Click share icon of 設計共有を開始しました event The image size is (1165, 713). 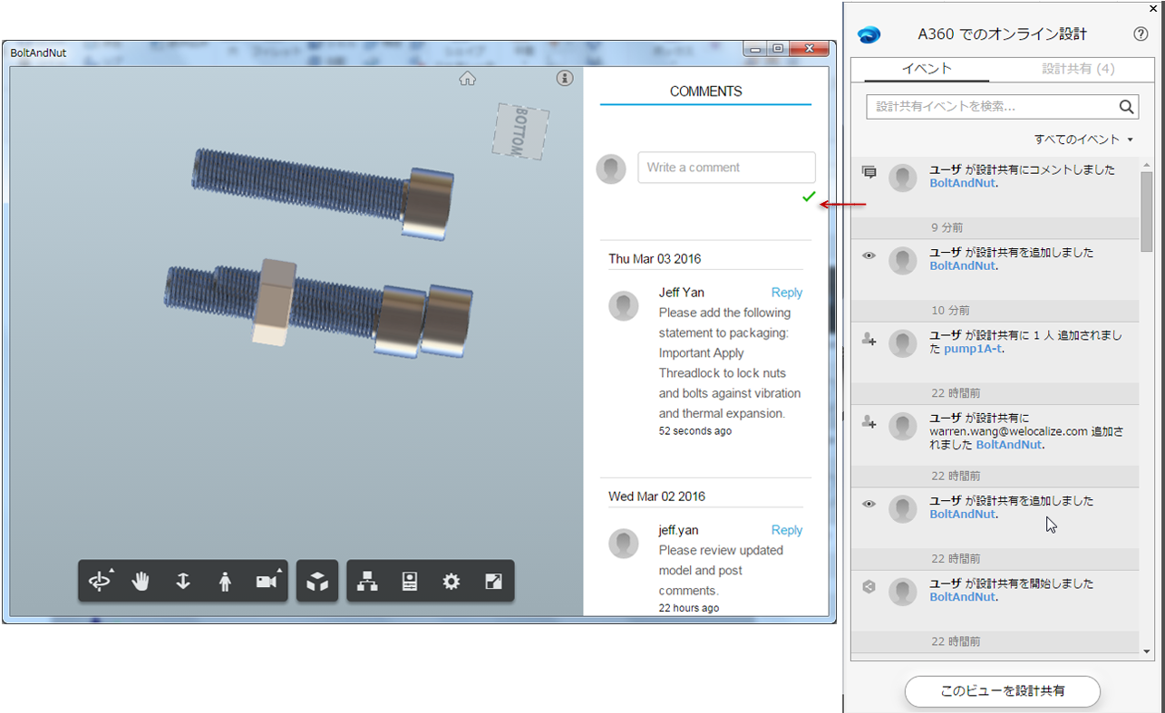[x=869, y=586]
